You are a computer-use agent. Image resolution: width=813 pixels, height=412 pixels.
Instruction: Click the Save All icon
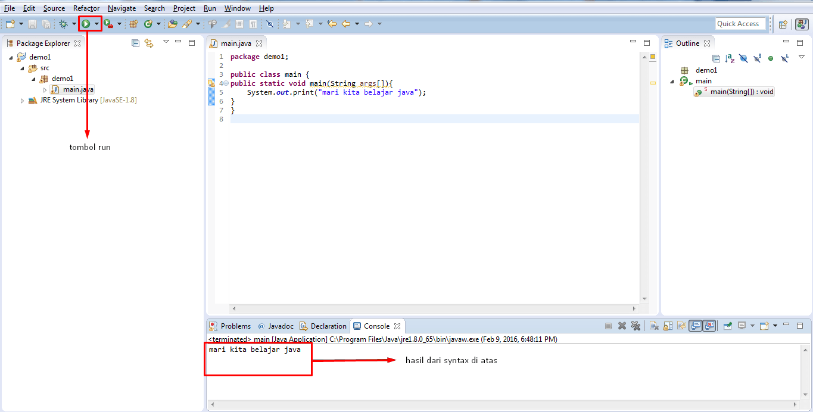46,24
